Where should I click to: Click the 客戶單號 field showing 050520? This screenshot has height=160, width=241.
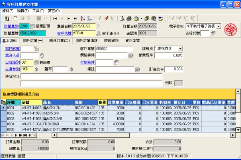(x=114, y=49)
